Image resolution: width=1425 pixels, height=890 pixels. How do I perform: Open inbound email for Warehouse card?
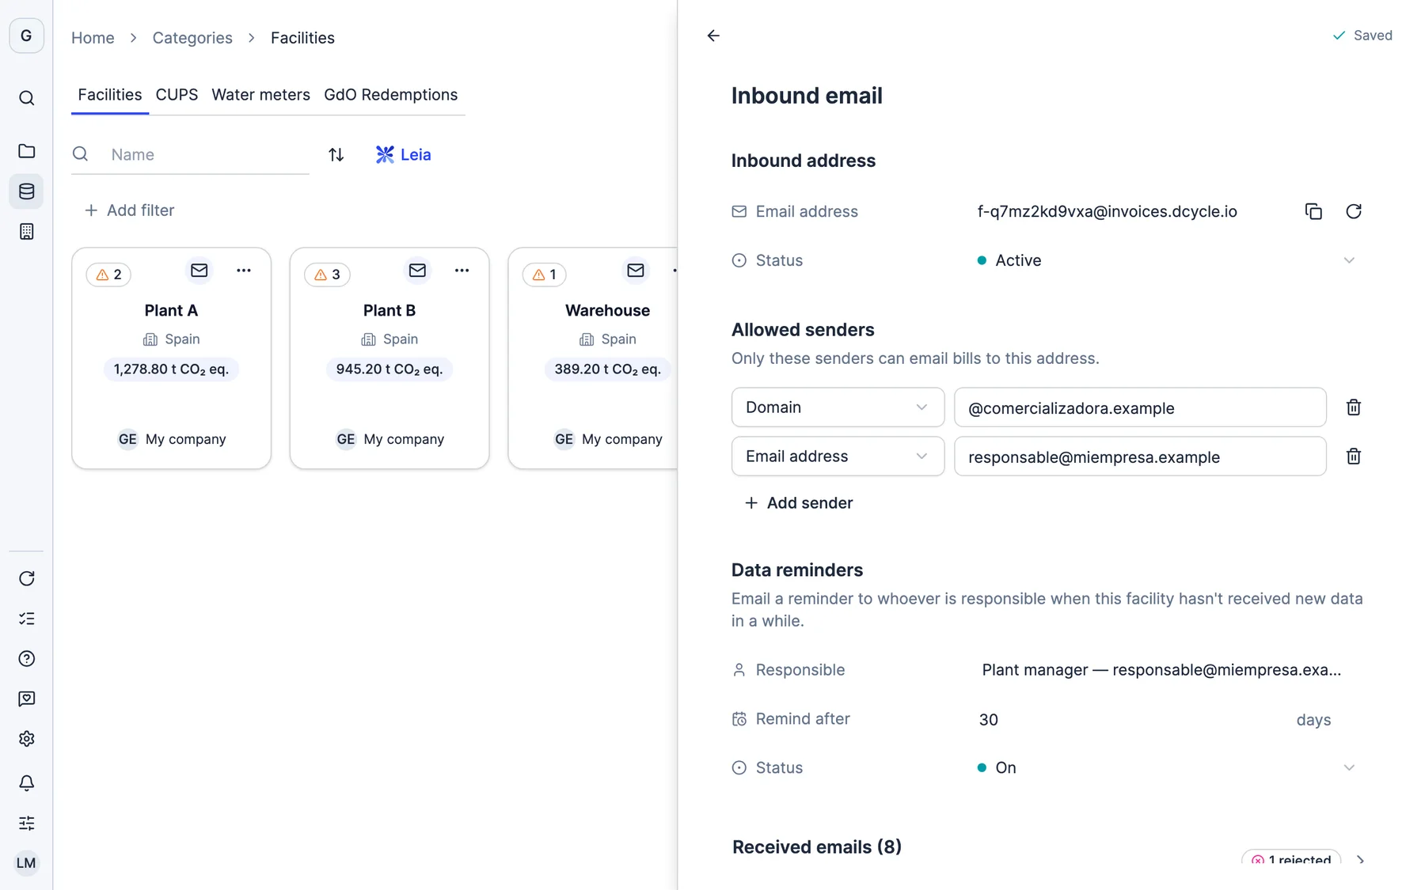pyautogui.click(x=636, y=271)
